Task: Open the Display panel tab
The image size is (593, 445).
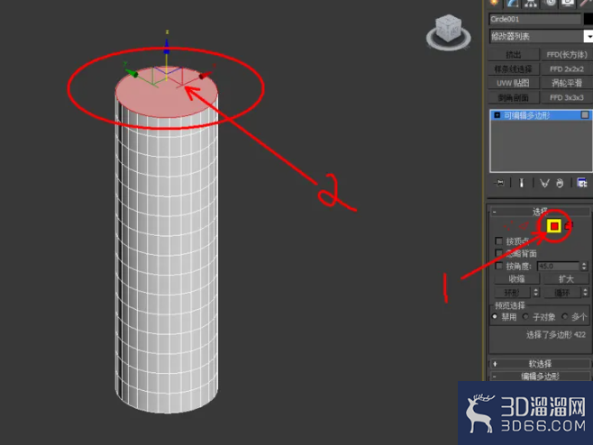Action: coord(568,3)
